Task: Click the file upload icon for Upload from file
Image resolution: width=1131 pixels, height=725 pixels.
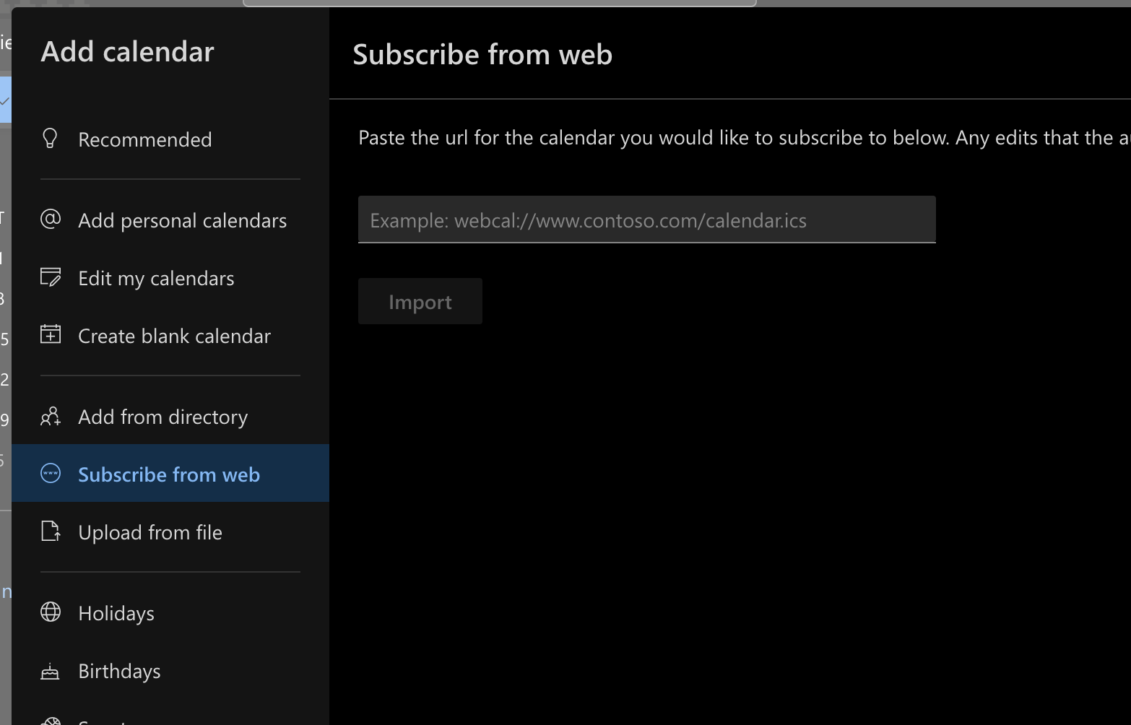Action: pos(50,531)
